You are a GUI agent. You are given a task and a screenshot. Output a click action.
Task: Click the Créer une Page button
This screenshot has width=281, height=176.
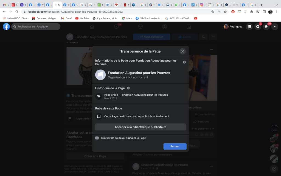click(95, 156)
